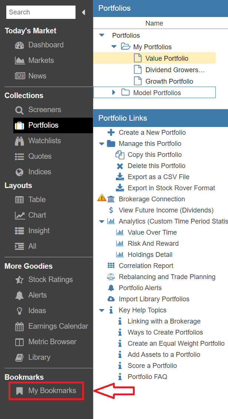Switch to the Chart layout
The image size is (228, 419).
point(37,215)
